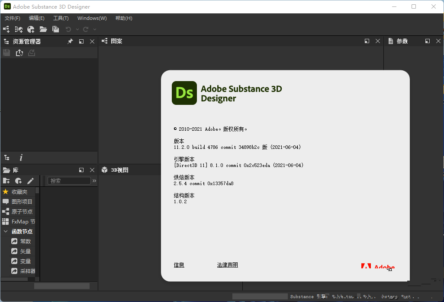This screenshot has height=302, width=444.
Task: Click the library add filter sphere icon
Action: point(19,181)
